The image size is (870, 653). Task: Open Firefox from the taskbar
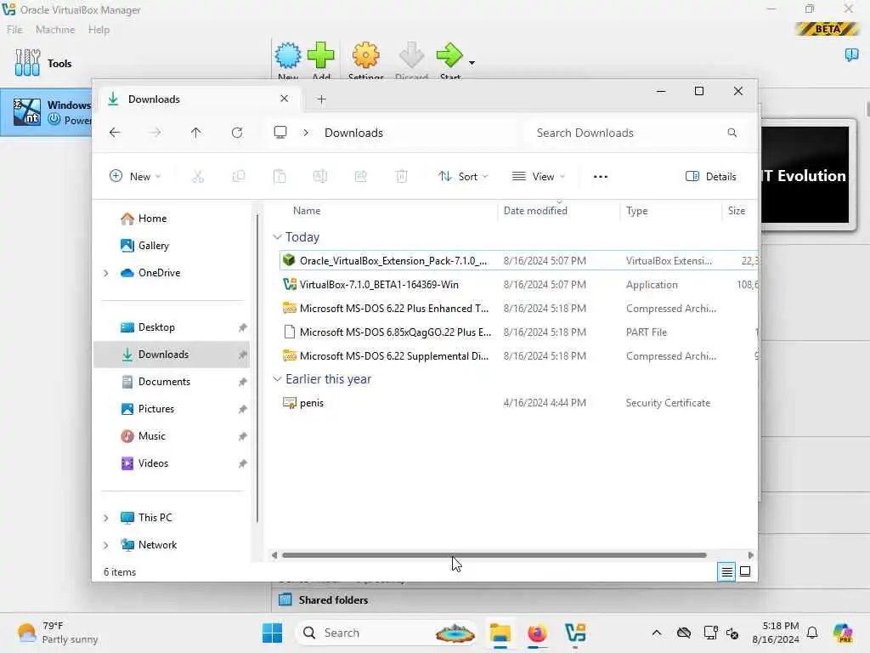[x=537, y=633]
